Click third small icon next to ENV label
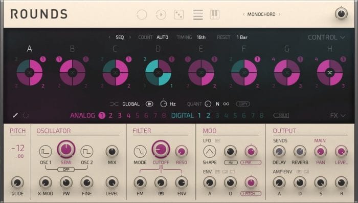The height and width of the screenshot is (203, 358). pyautogui.click(x=232, y=172)
